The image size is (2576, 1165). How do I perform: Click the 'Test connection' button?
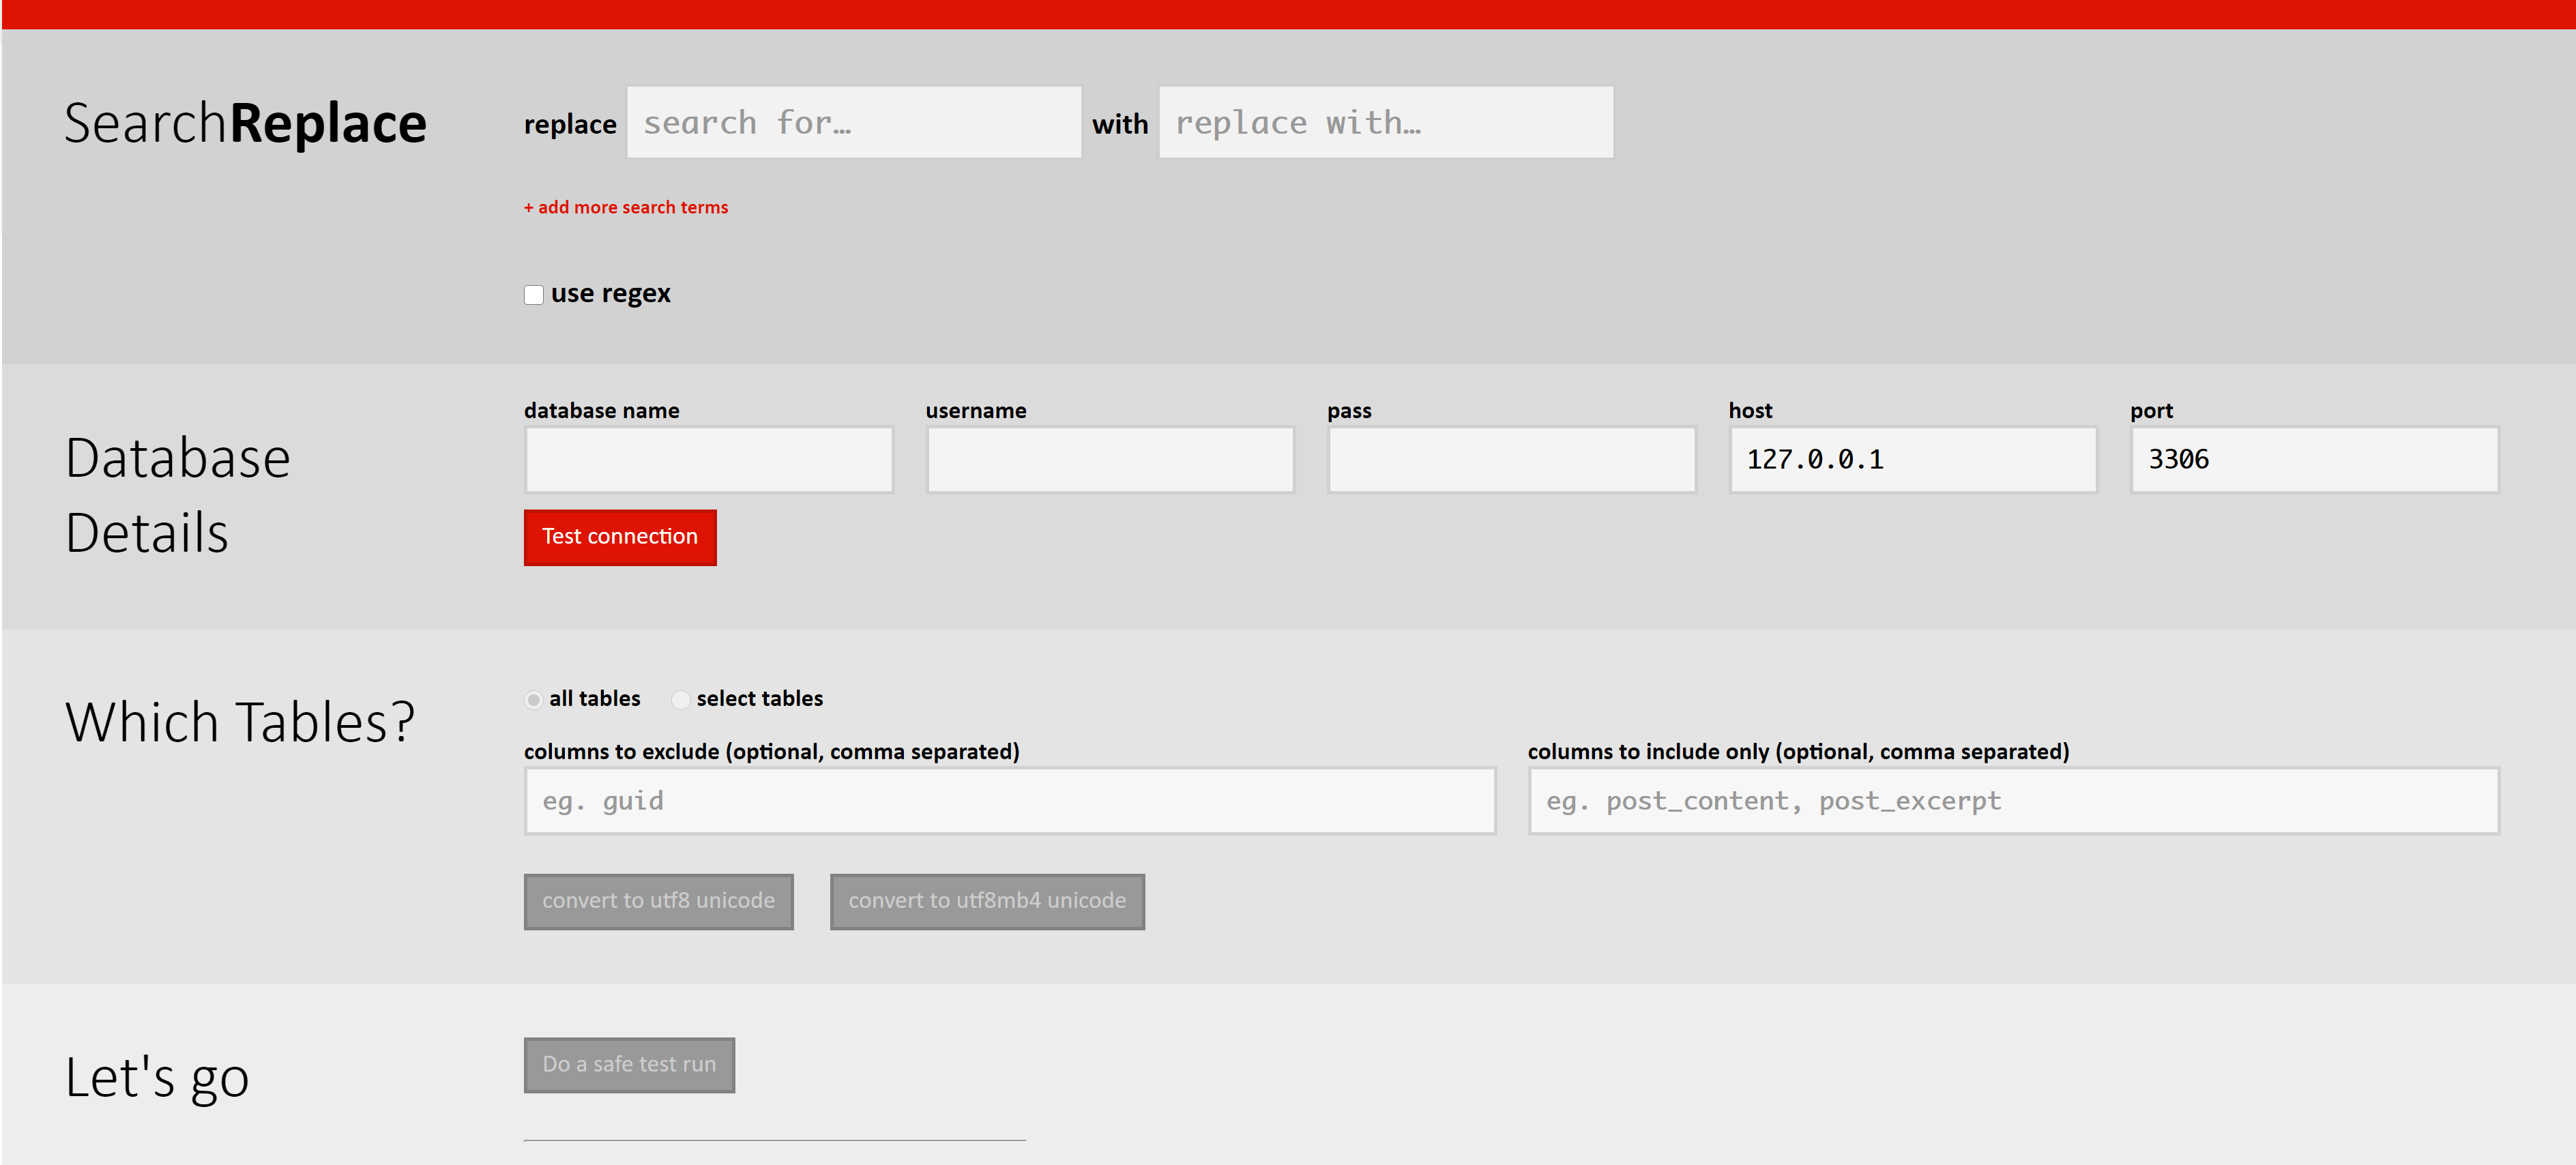click(620, 537)
